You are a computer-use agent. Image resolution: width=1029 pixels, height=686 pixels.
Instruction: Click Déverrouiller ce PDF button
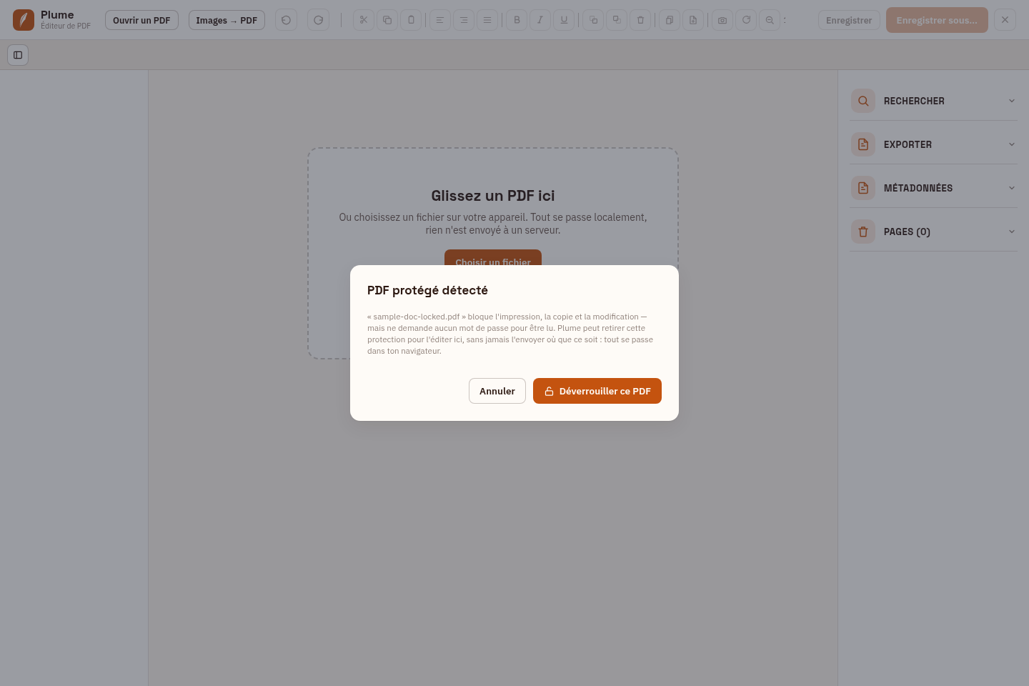pos(597,391)
